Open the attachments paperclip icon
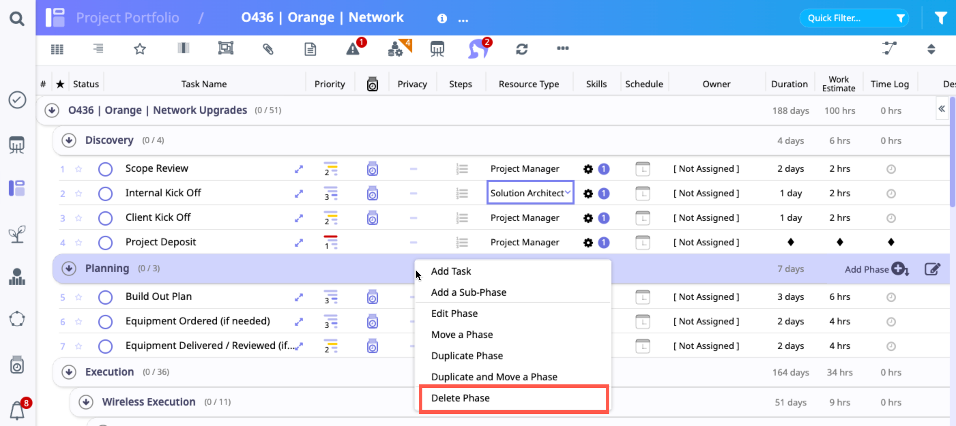This screenshot has width=956, height=426. pyautogui.click(x=268, y=49)
